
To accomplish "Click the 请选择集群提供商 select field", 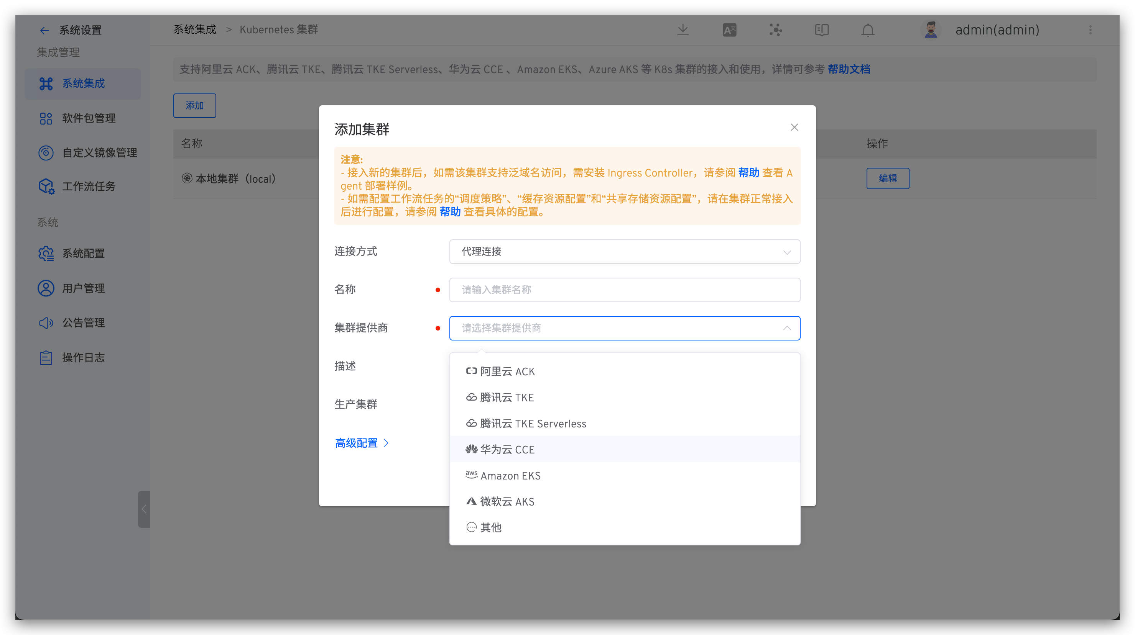I will [x=625, y=328].
